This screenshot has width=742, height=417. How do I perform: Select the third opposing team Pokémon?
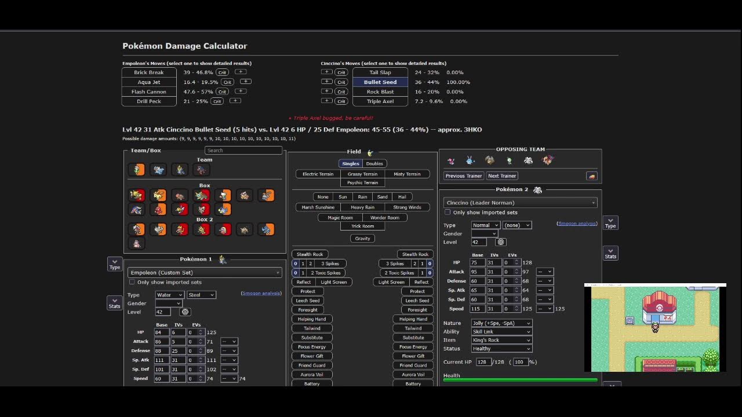[x=490, y=160]
